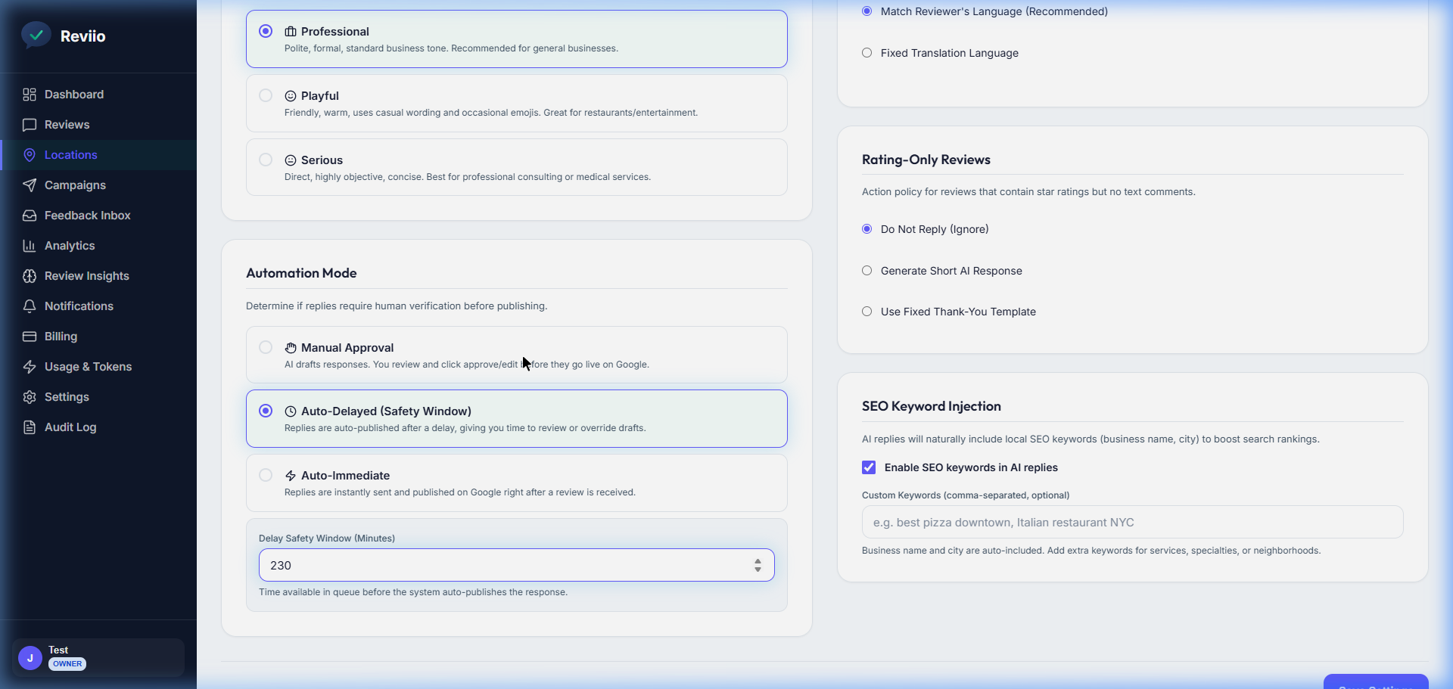Open the Campaigns menu item
1453x689 pixels.
tap(98, 185)
